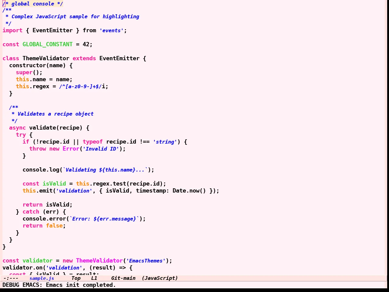Click the typeof keyword
389x292 pixels.
pos(93,142)
